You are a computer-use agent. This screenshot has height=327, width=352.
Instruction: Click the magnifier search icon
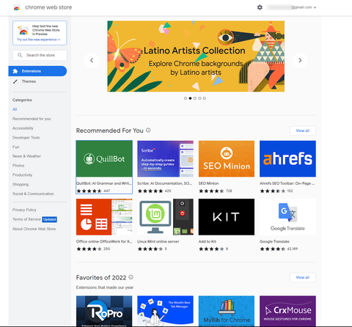[20, 55]
